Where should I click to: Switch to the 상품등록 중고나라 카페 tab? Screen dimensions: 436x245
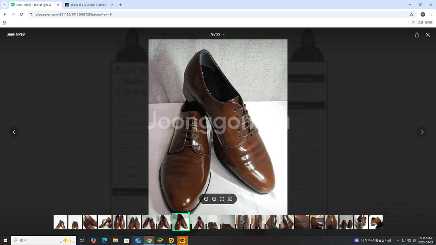pyautogui.click(x=88, y=5)
